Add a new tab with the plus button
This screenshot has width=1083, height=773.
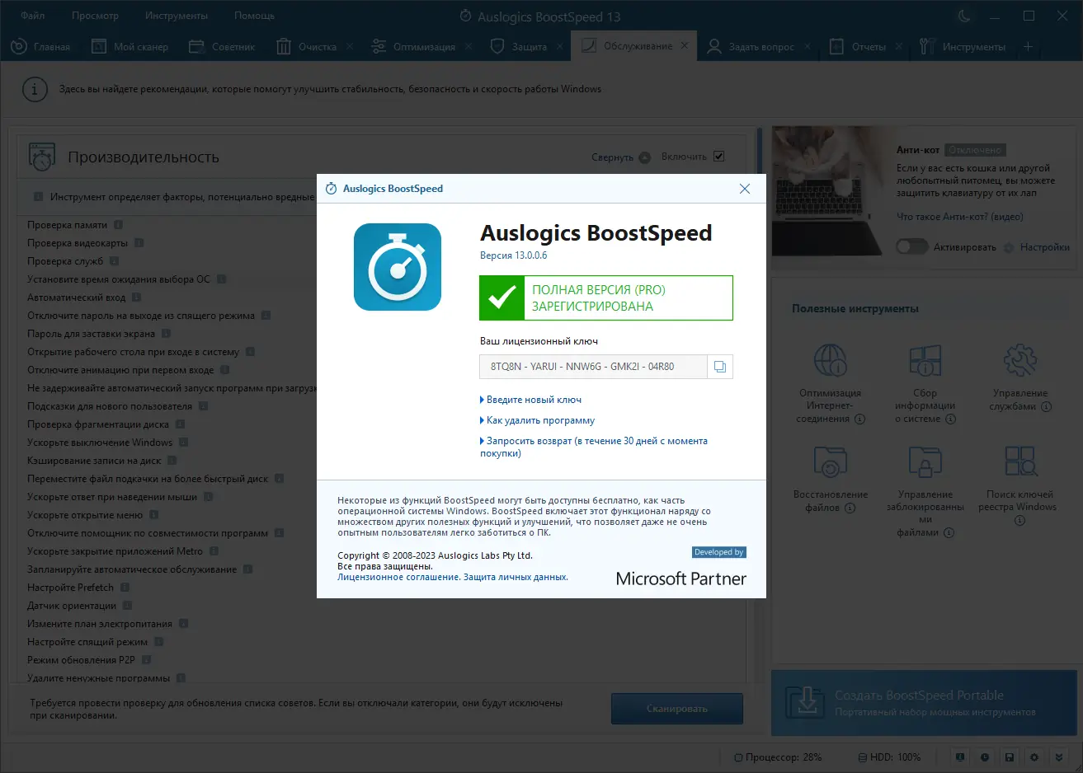1028,47
